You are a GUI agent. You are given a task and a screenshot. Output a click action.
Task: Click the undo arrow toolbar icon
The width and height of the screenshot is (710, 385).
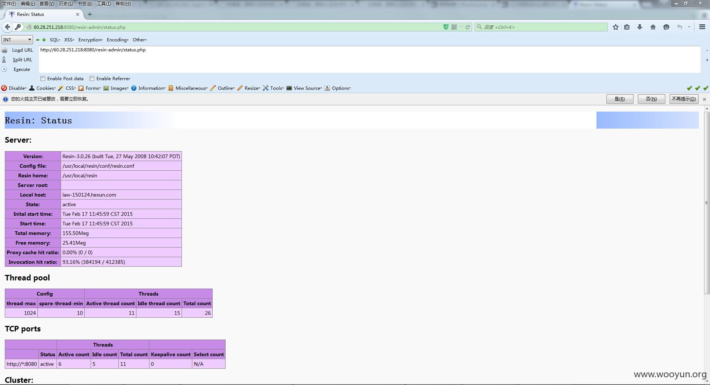click(680, 27)
